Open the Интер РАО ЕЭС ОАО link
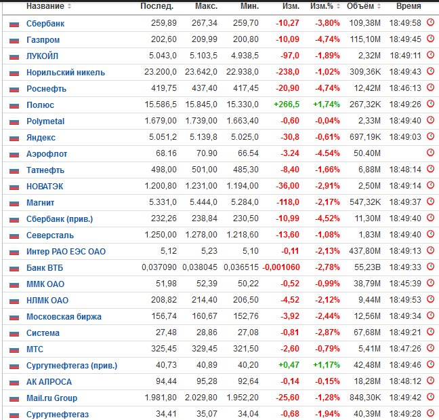 point(66,251)
